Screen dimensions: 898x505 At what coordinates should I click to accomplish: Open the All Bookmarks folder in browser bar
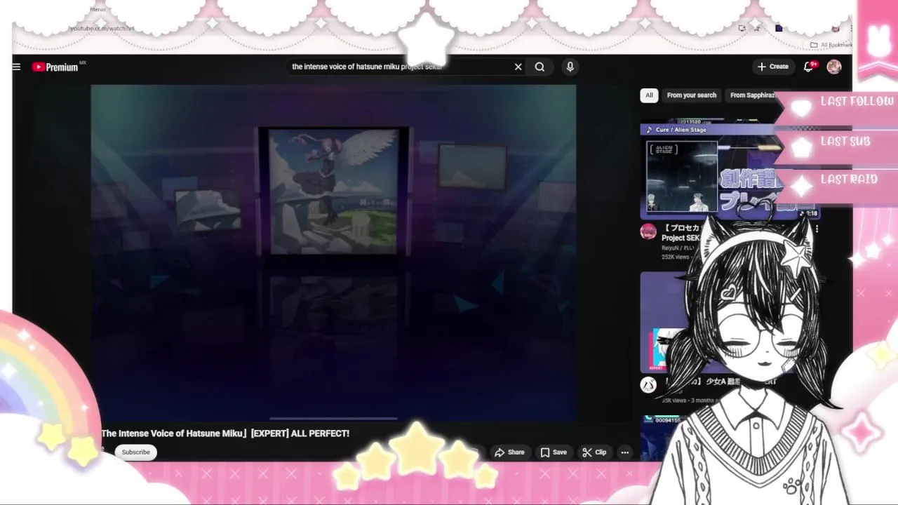click(831, 45)
